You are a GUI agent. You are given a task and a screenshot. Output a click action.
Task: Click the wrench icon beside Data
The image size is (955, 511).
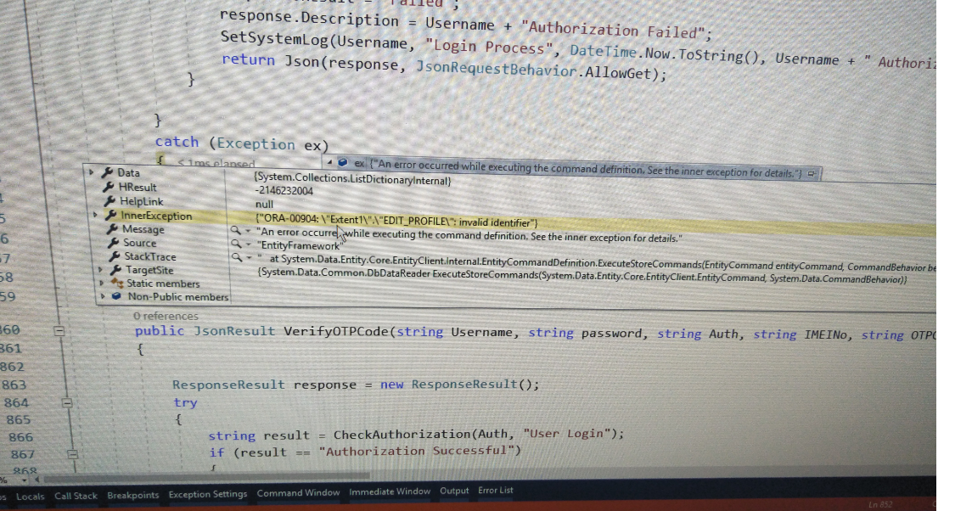pyautogui.click(x=107, y=172)
